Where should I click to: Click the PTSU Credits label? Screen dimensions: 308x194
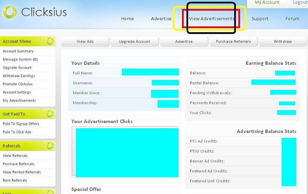[202, 151]
